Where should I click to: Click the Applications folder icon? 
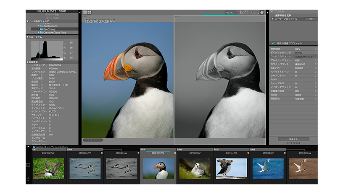[x=41, y=26]
